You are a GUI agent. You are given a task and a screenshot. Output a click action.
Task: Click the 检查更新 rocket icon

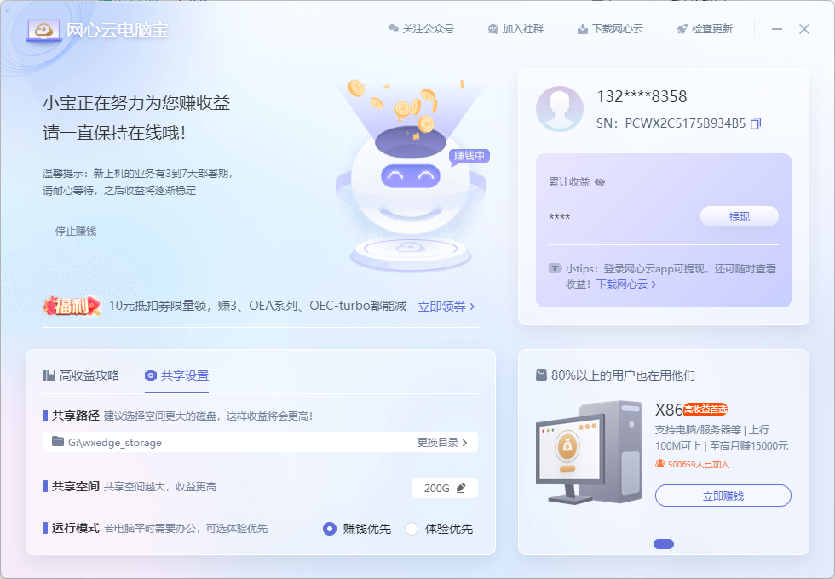click(682, 29)
